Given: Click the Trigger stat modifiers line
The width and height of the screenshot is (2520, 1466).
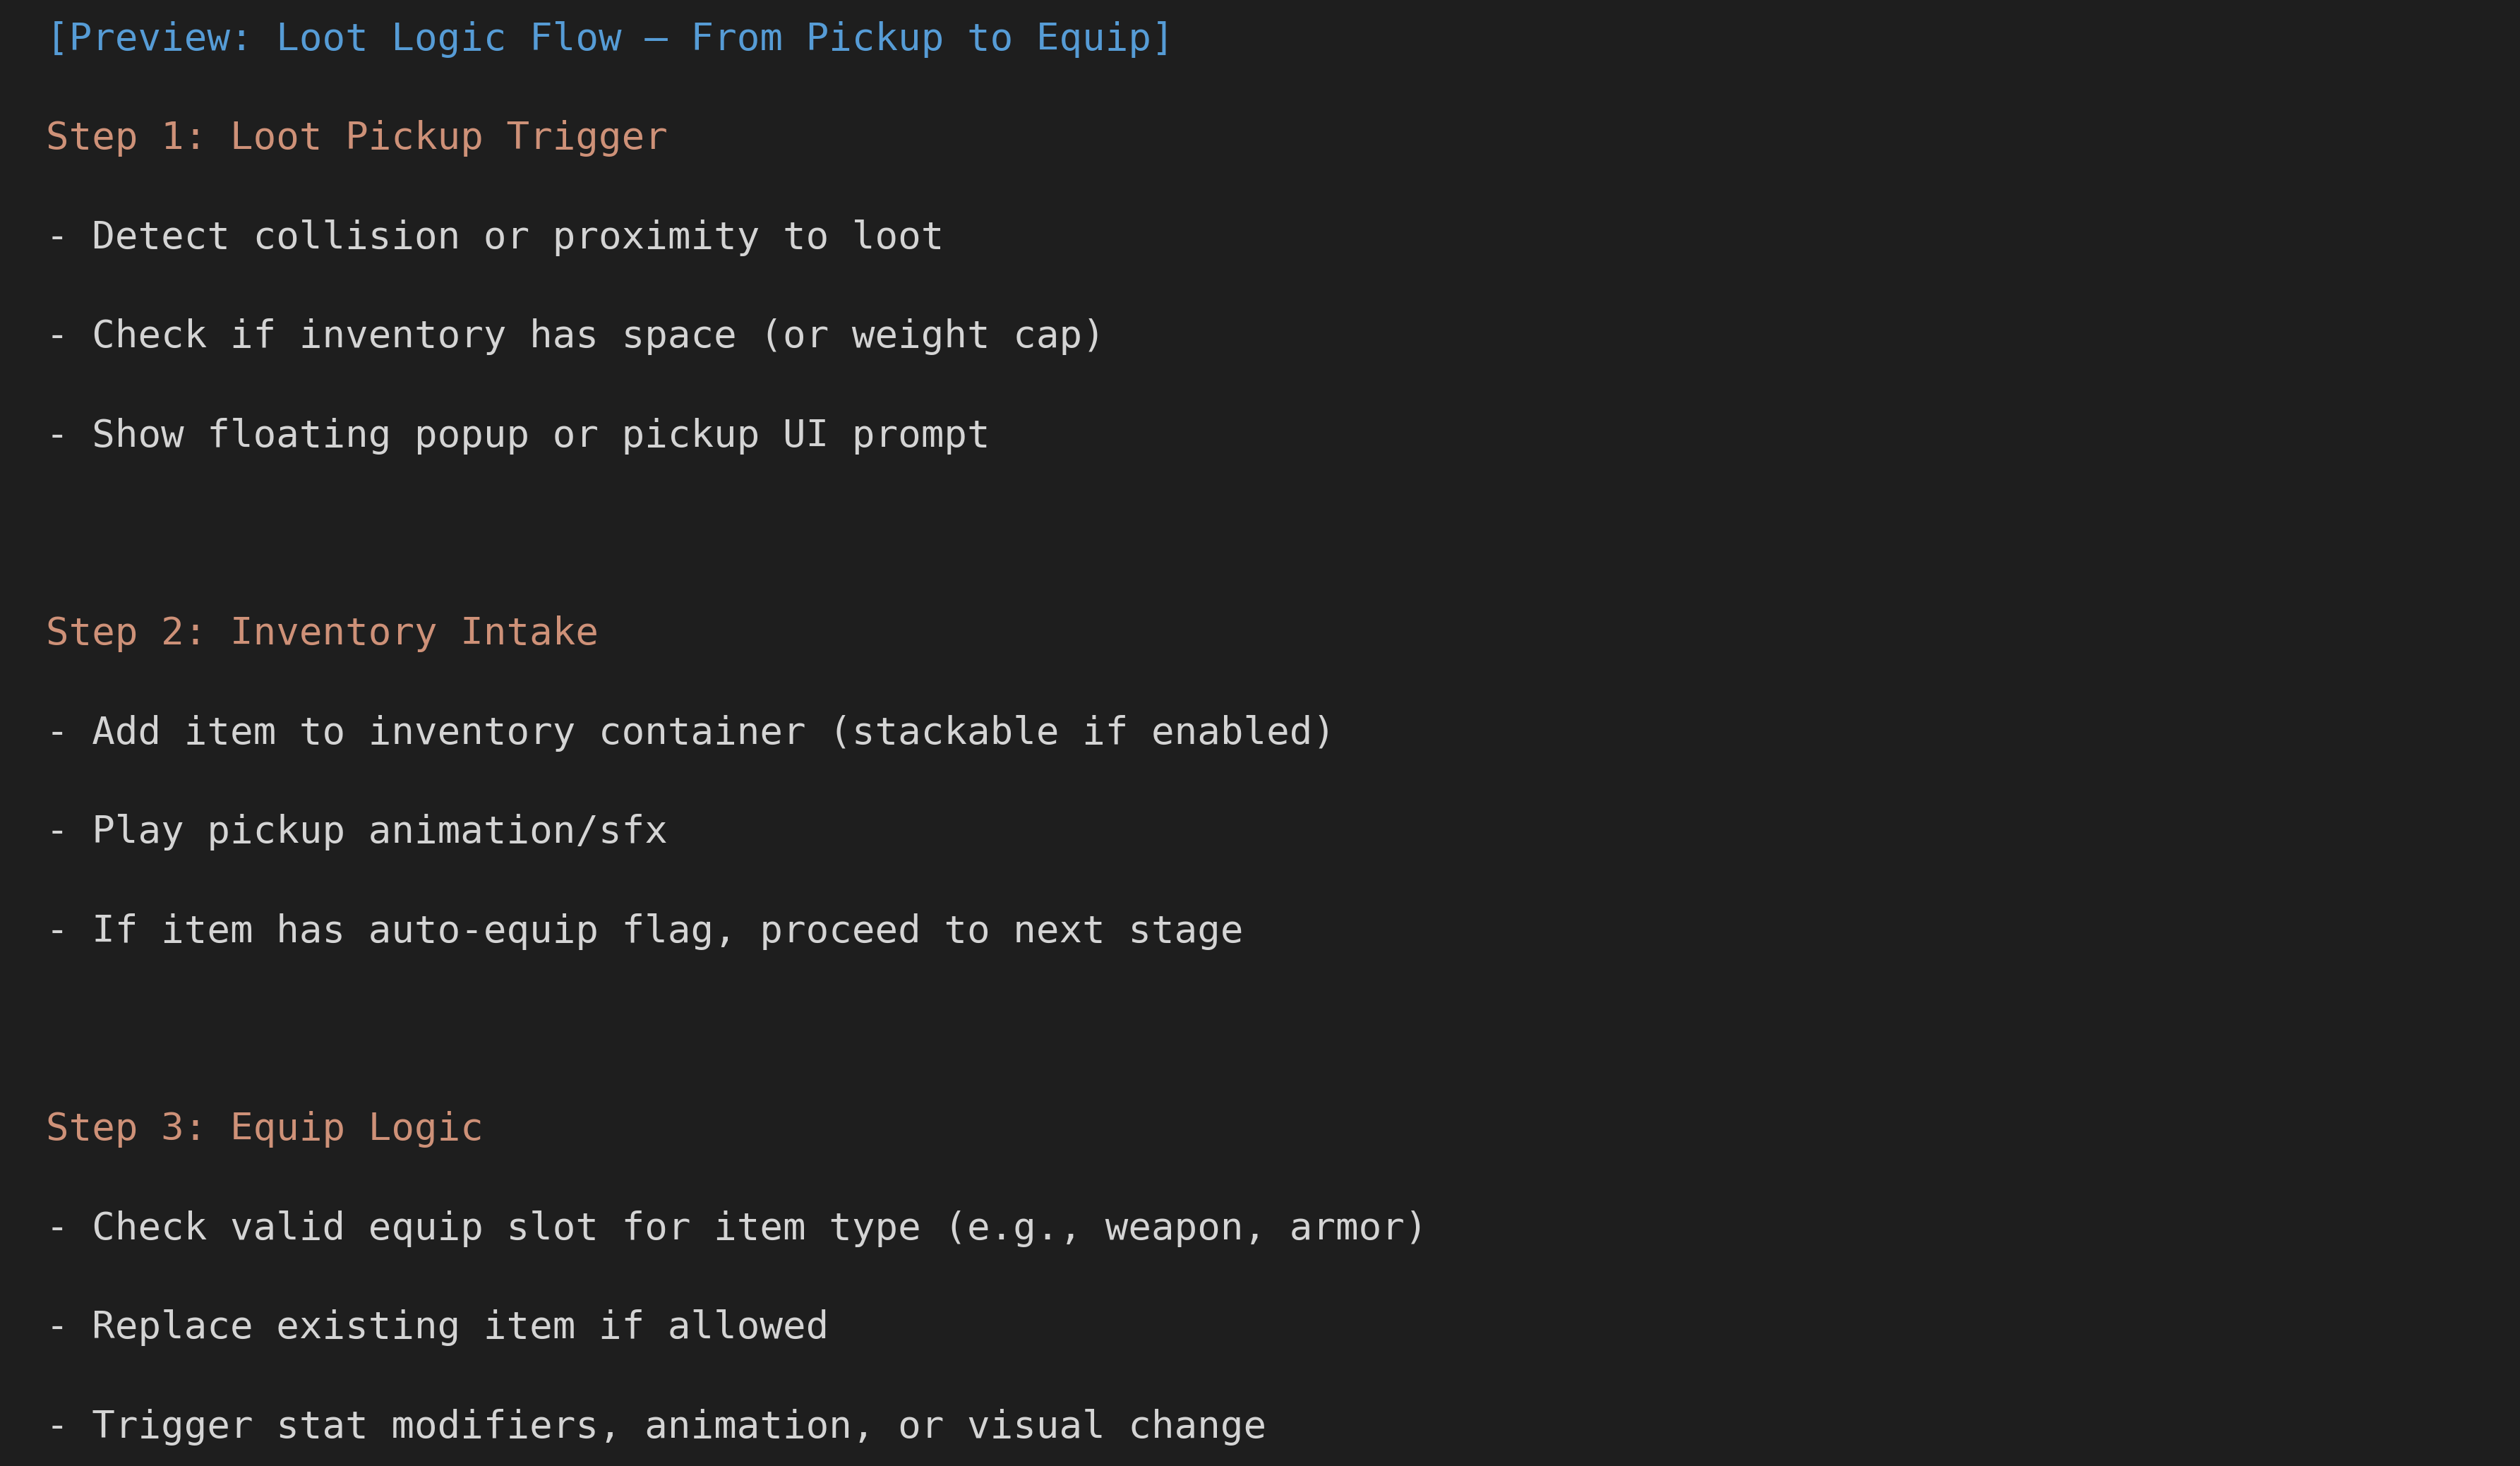Looking at the screenshot, I should [x=656, y=1425].
